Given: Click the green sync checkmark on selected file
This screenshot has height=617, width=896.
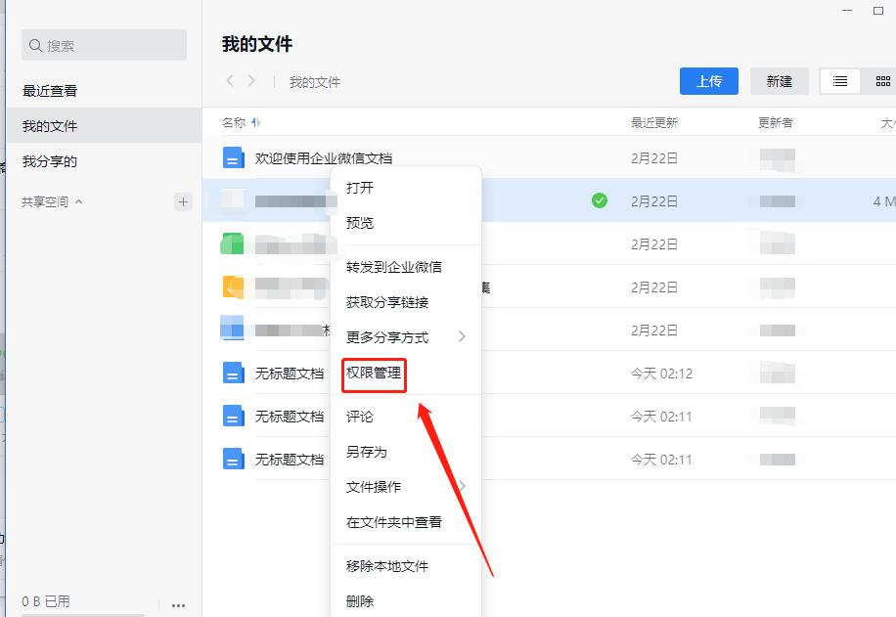Looking at the screenshot, I should click(598, 199).
